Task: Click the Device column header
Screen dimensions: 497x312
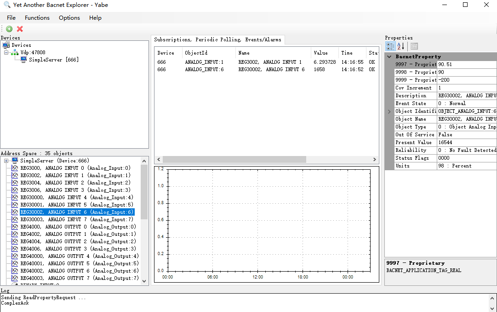Action: pyautogui.click(x=168, y=53)
